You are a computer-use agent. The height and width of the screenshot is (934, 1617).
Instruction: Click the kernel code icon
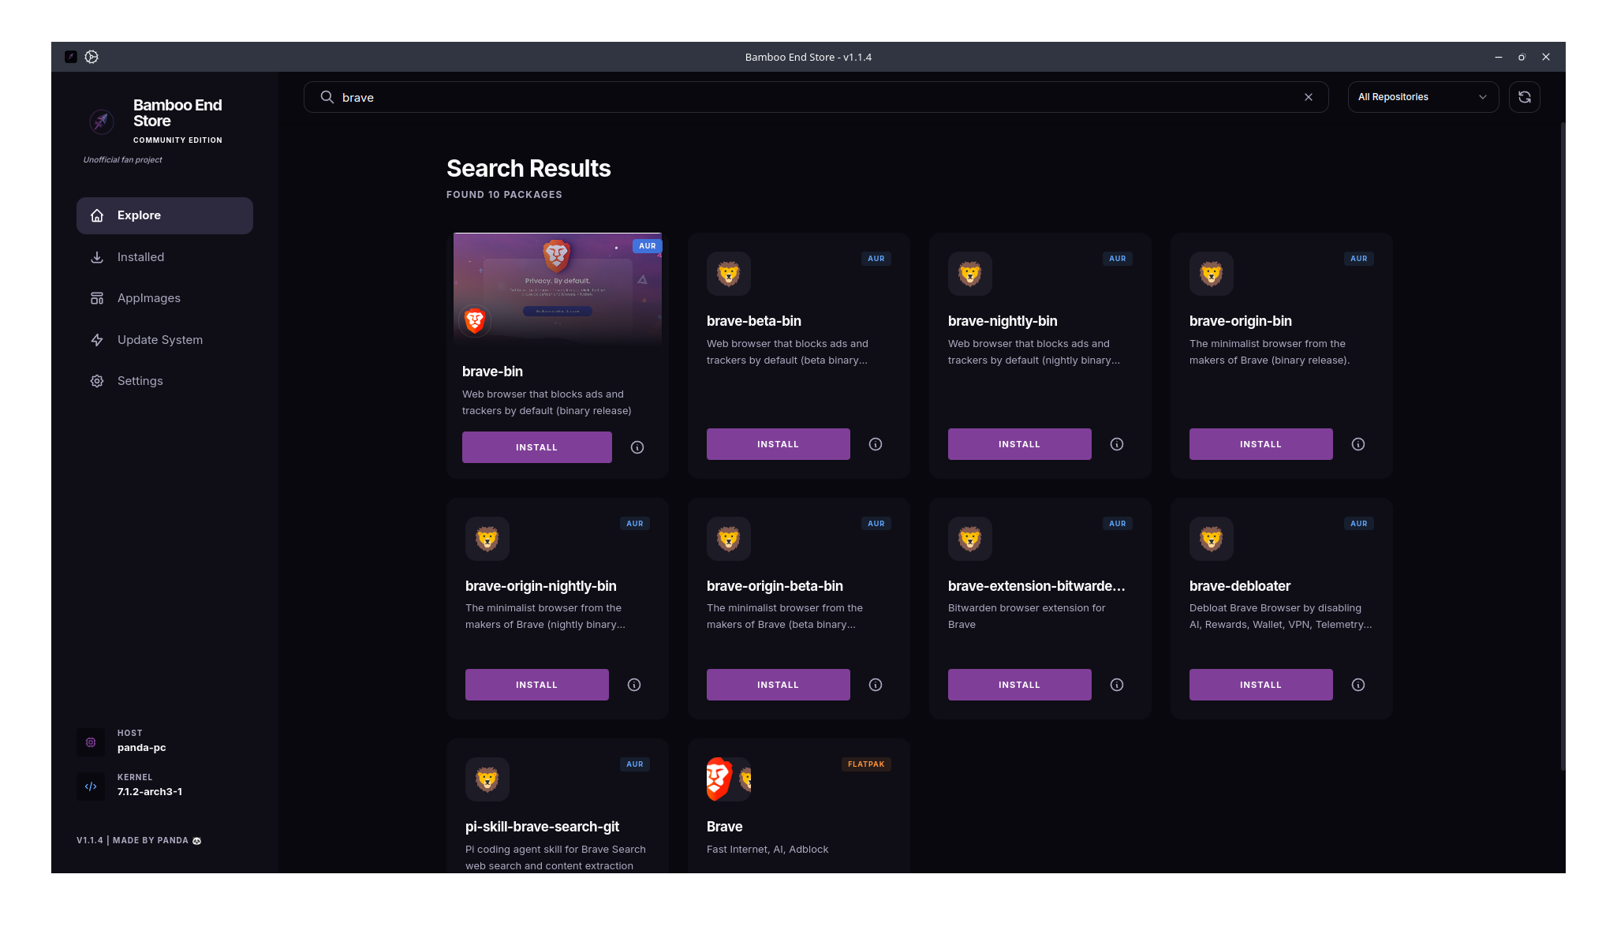click(x=91, y=786)
